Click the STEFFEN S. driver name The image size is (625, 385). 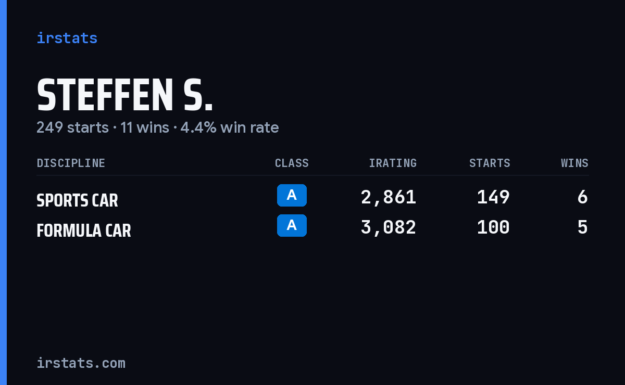pos(125,96)
